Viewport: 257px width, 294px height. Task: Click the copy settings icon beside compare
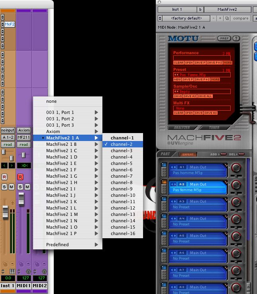[x=227, y=18]
